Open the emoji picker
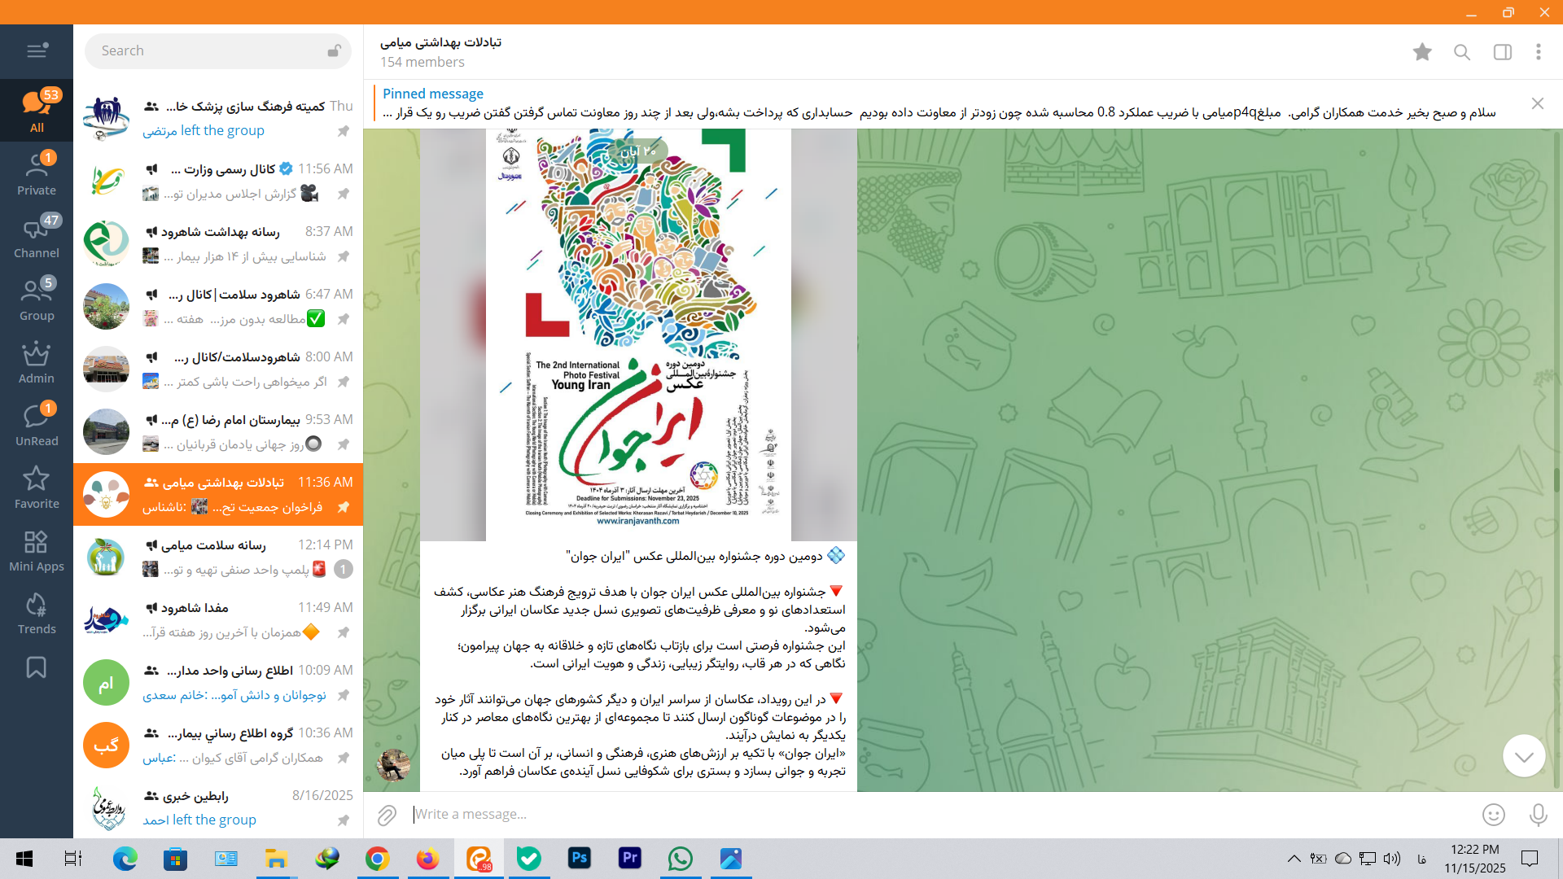This screenshot has width=1563, height=879. point(1494,815)
